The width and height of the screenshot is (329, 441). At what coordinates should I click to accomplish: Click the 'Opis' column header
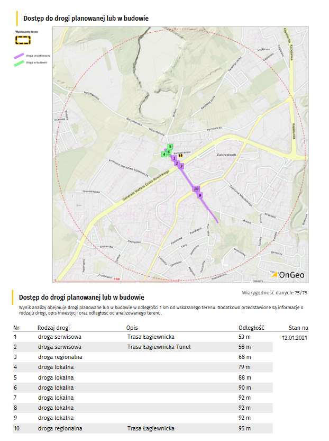(x=132, y=328)
